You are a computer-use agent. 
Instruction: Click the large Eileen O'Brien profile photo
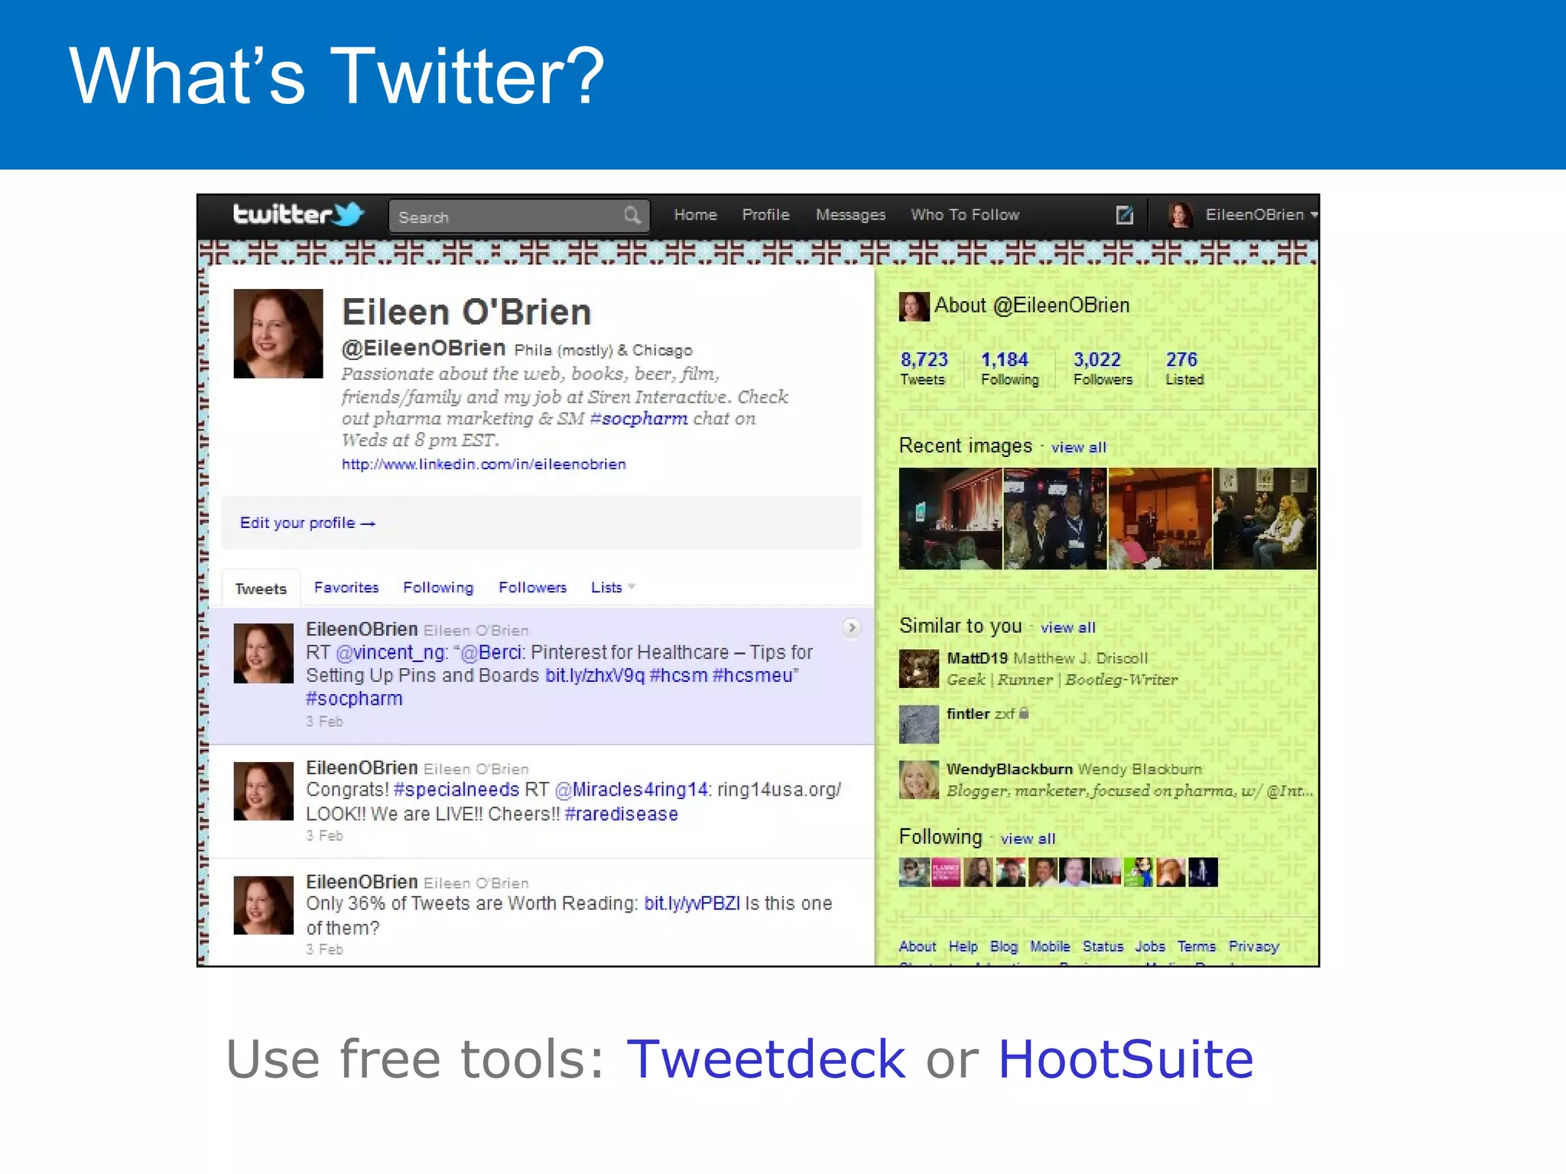278,333
